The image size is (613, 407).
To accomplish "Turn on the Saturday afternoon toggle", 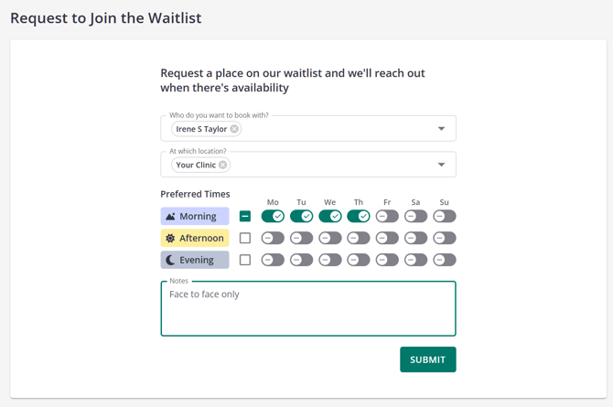I will pyautogui.click(x=415, y=238).
